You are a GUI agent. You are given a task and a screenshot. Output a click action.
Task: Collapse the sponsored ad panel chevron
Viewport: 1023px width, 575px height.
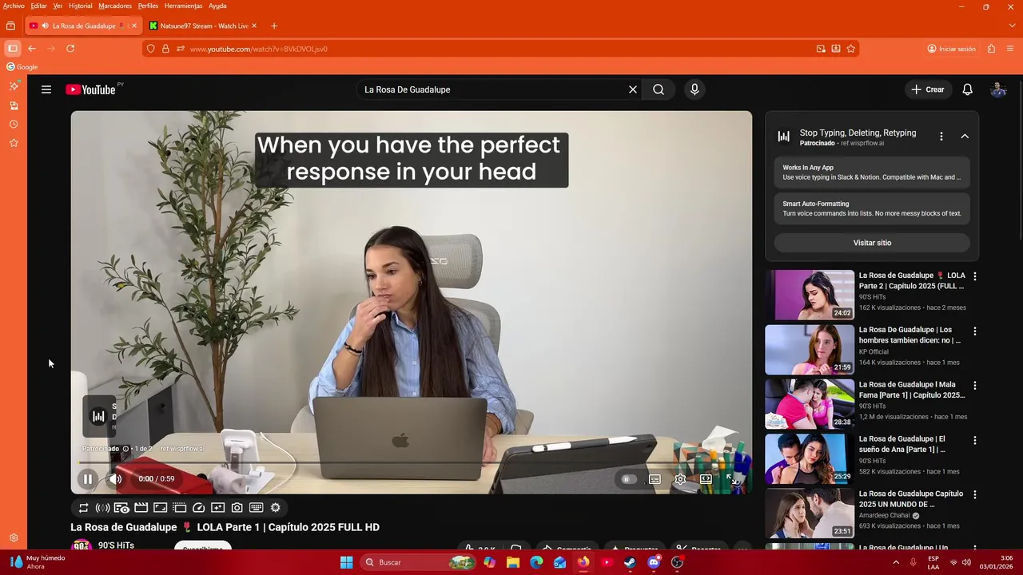[x=965, y=137]
